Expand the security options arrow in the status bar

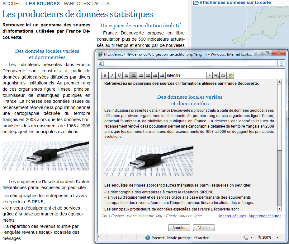pos(251,237)
